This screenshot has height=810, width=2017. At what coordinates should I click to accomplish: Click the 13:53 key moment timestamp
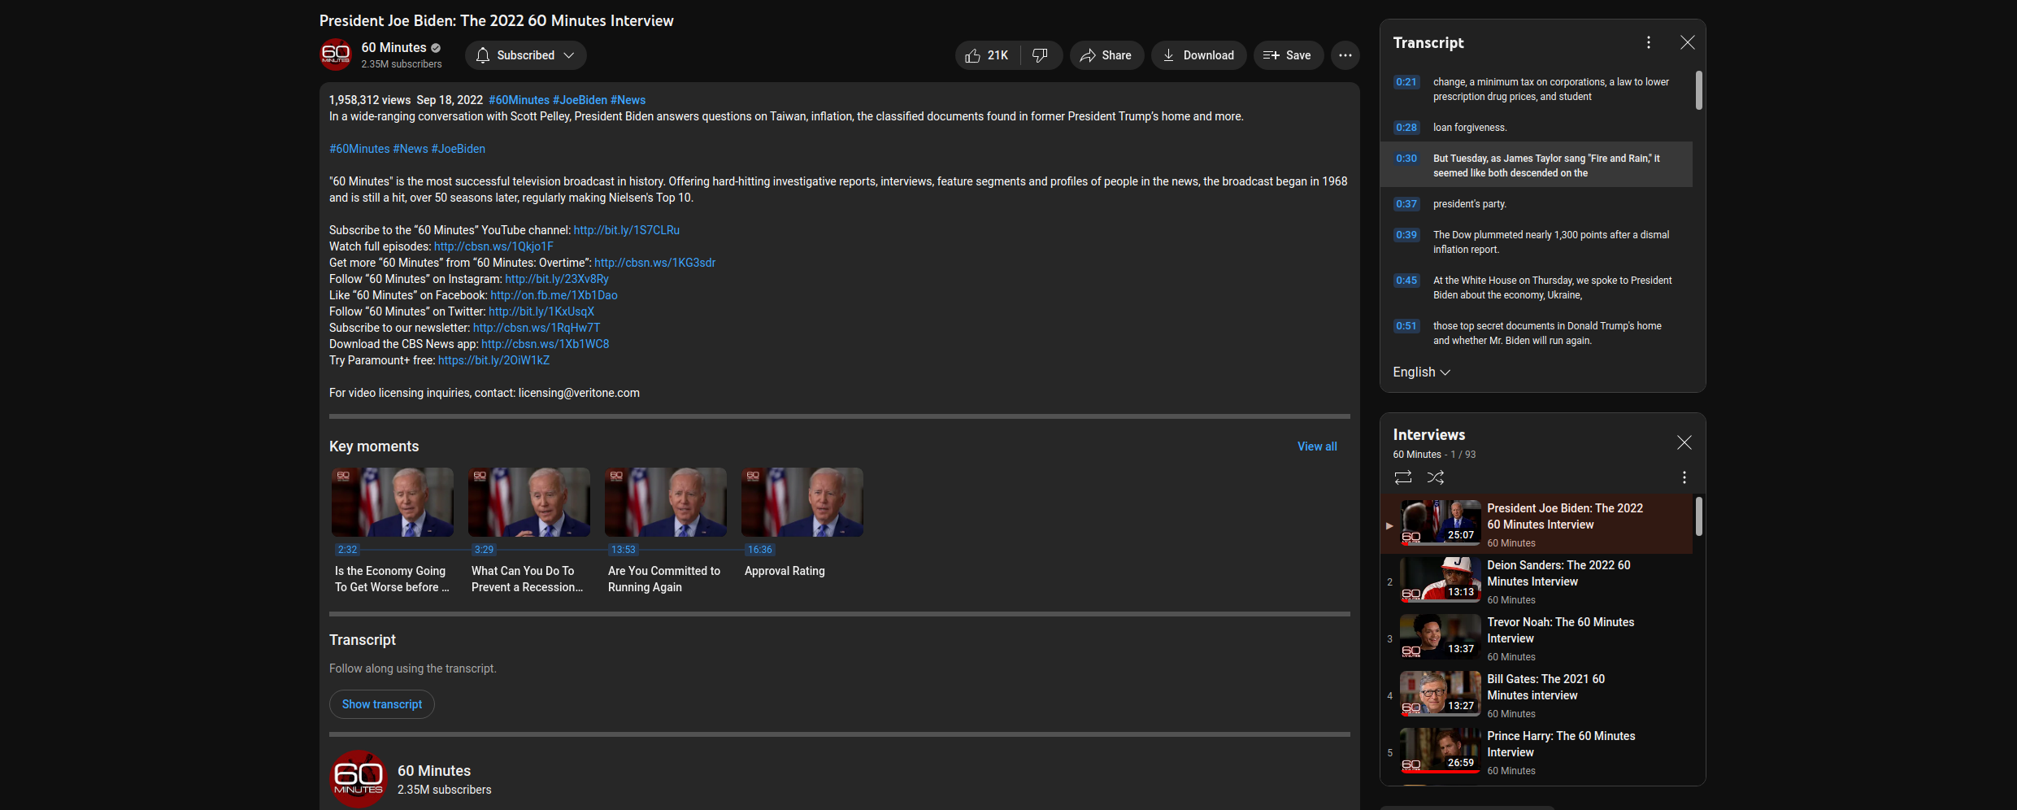coord(624,550)
